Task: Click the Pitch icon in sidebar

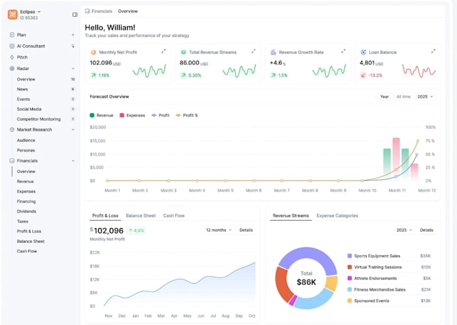Action: (x=12, y=57)
